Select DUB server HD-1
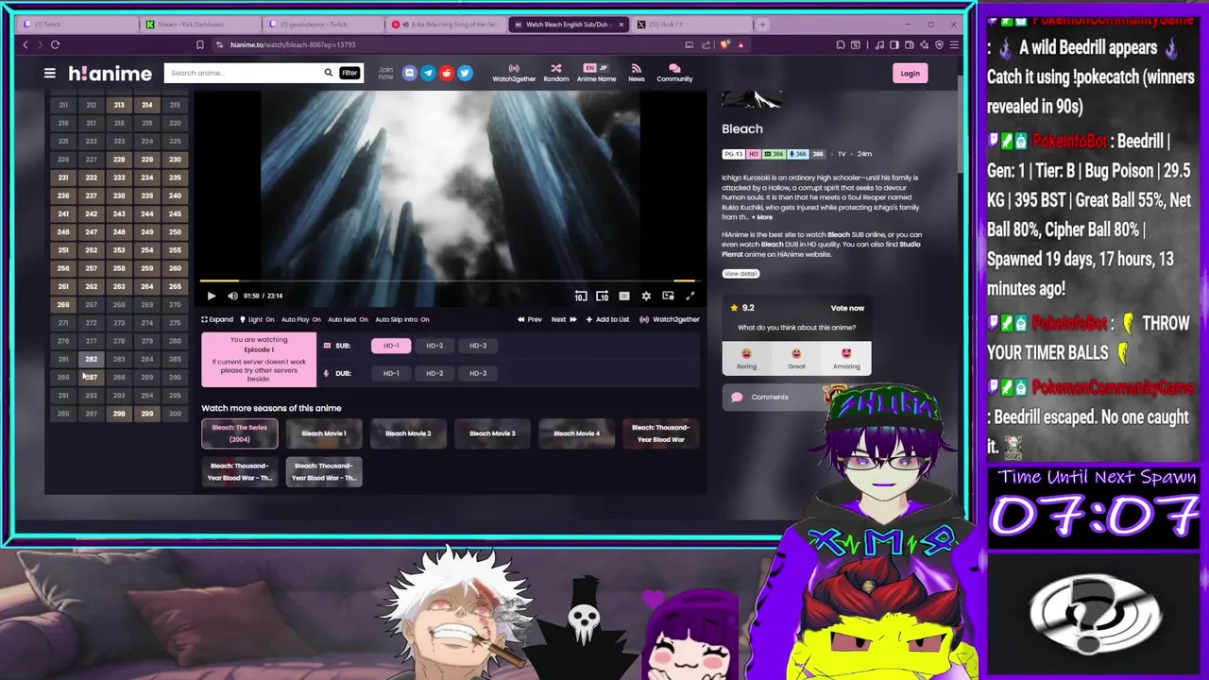1209x680 pixels. tap(391, 373)
